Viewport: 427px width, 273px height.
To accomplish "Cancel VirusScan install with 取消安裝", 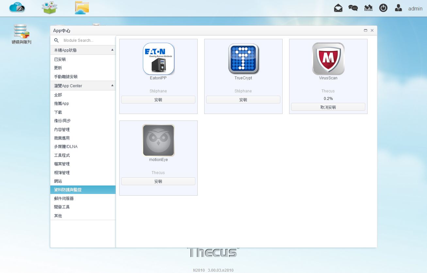I will pyautogui.click(x=328, y=107).
